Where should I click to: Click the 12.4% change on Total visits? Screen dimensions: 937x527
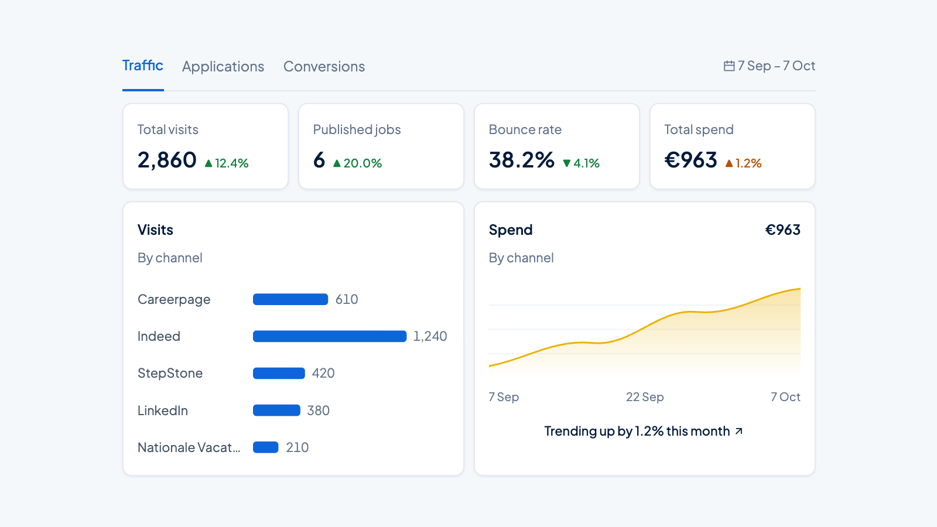[232, 163]
